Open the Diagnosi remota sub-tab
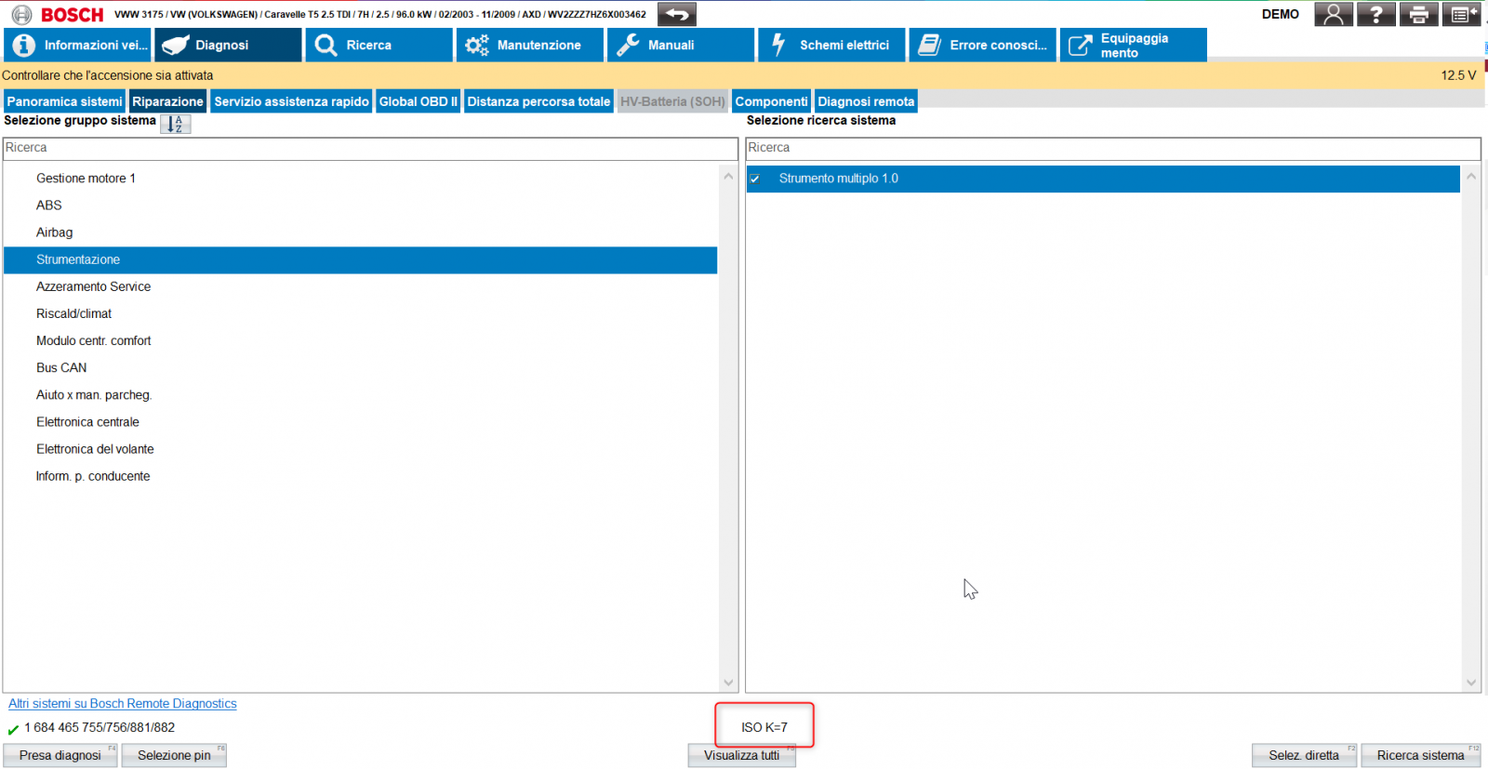1488x769 pixels. pos(866,101)
